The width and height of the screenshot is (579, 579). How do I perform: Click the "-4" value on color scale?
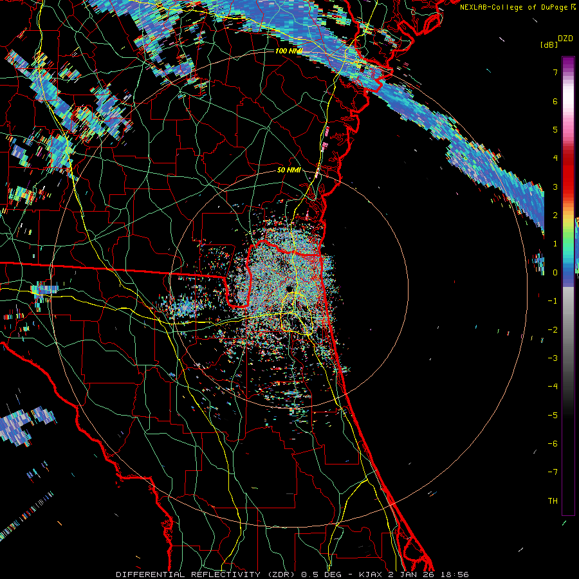tap(553, 386)
